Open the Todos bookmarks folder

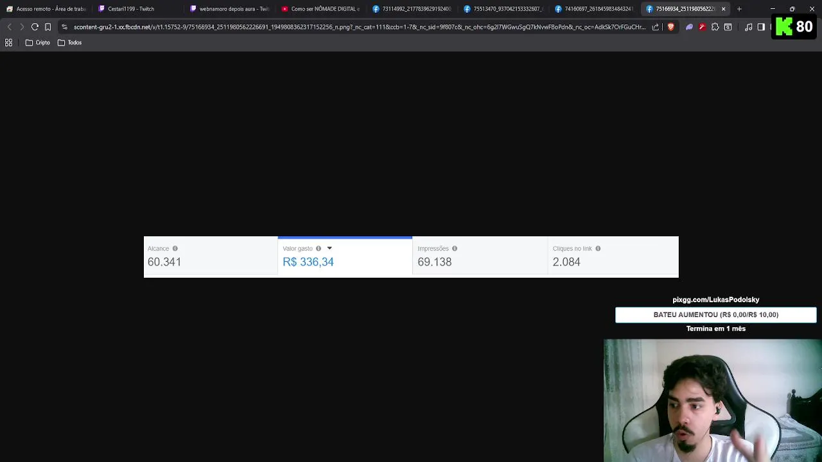[x=70, y=42]
